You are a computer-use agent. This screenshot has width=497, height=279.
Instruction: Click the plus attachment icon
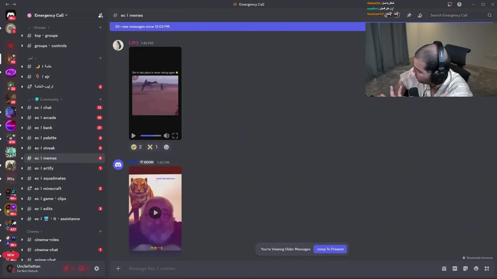pos(118,269)
